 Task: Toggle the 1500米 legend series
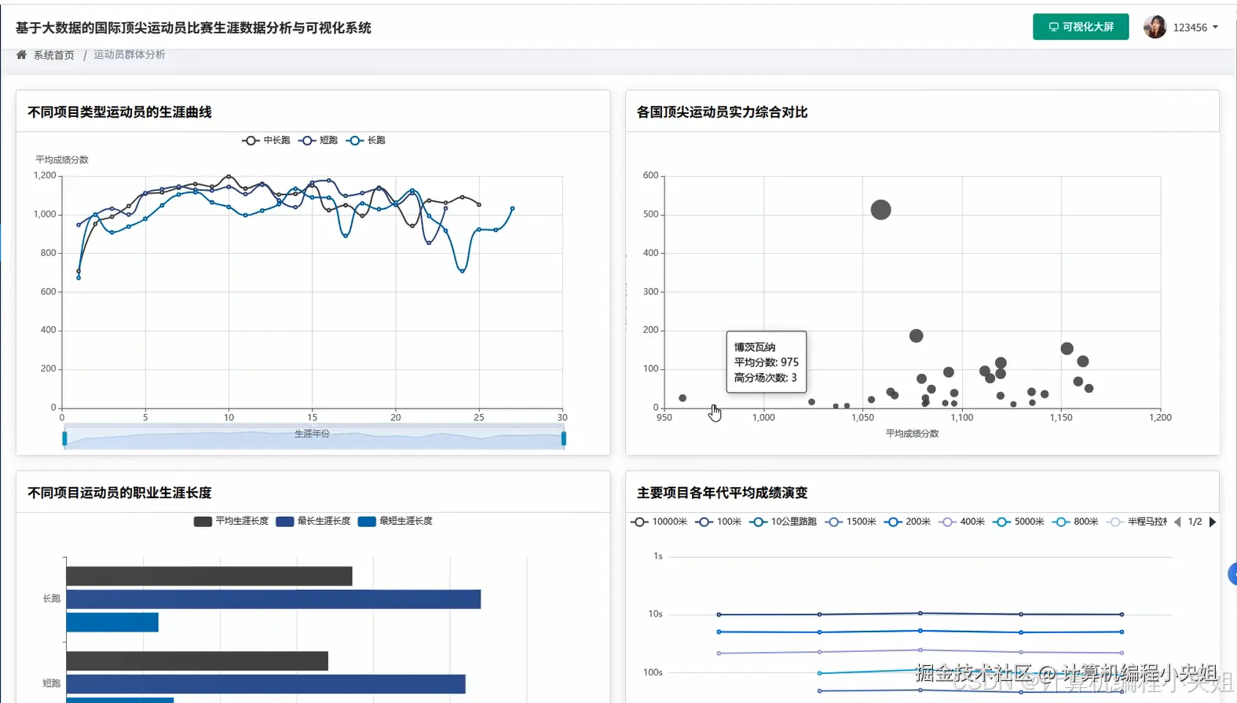coord(851,522)
